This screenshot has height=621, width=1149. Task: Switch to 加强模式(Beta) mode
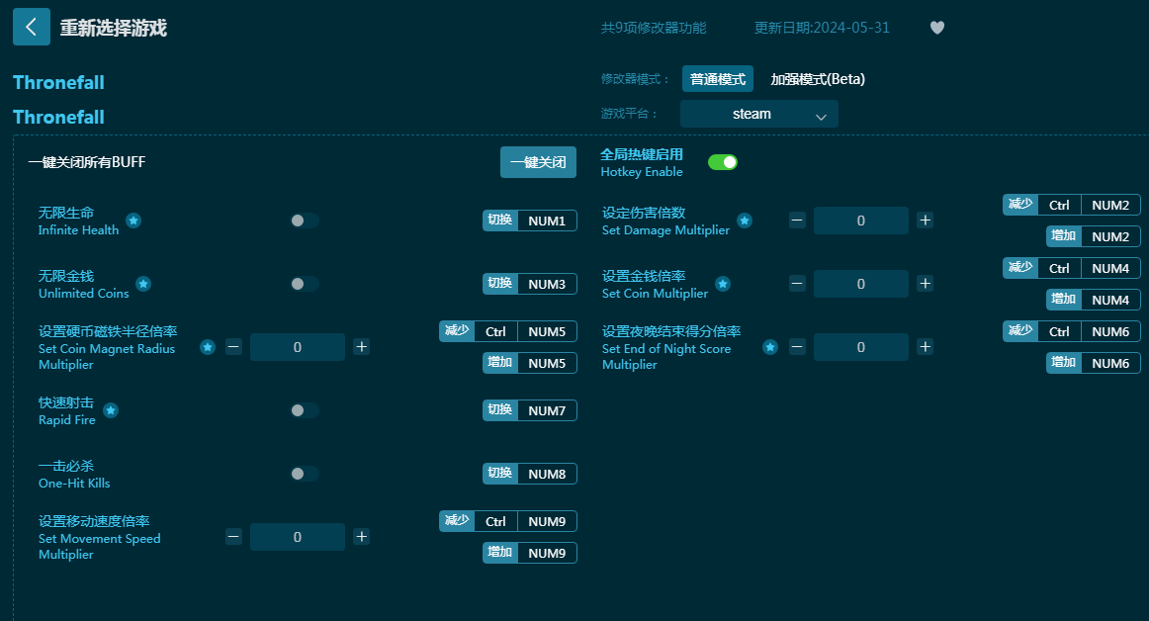(818, 79)
